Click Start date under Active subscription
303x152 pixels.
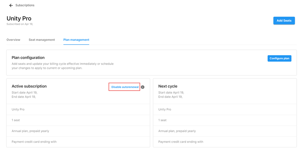click(x=25, y=93)
